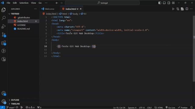Open README.md in explorer

(x=23, y=29)
